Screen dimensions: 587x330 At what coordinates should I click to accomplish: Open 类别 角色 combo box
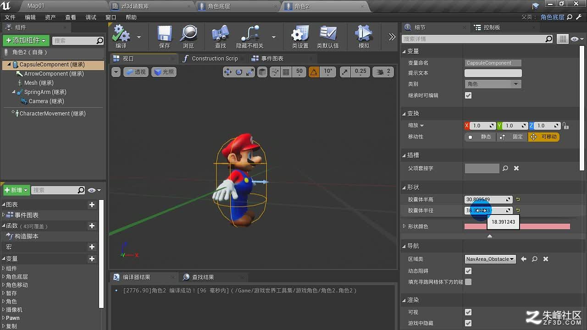pos(493,84)
